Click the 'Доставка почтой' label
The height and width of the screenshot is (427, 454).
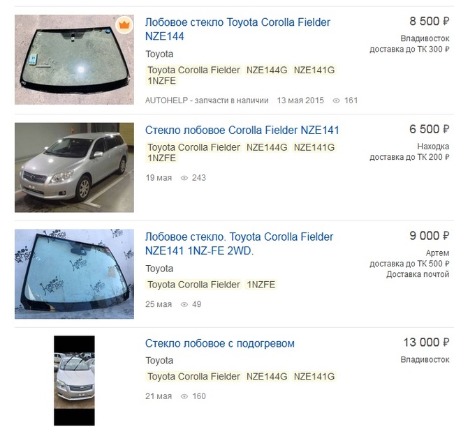[x=418, y=274]
